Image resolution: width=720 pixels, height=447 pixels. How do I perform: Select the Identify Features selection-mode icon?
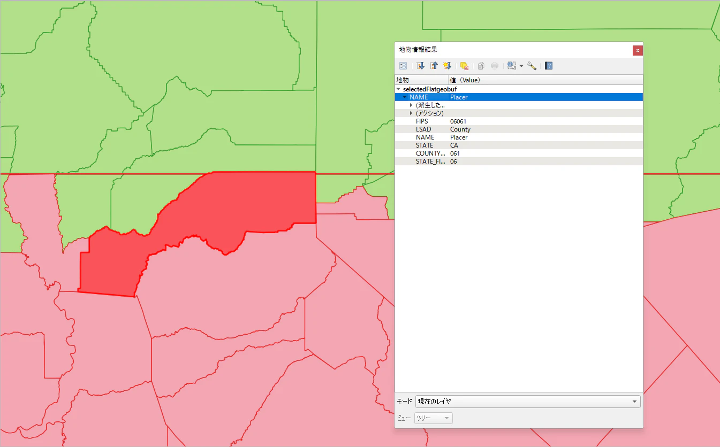pyautogui.click(x=511, y=66)
